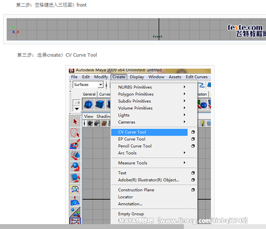Select the red arrow Select tool
The image size is (266, 229).
75,121
